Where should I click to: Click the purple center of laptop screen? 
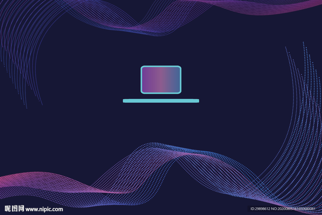click(159, 80)
